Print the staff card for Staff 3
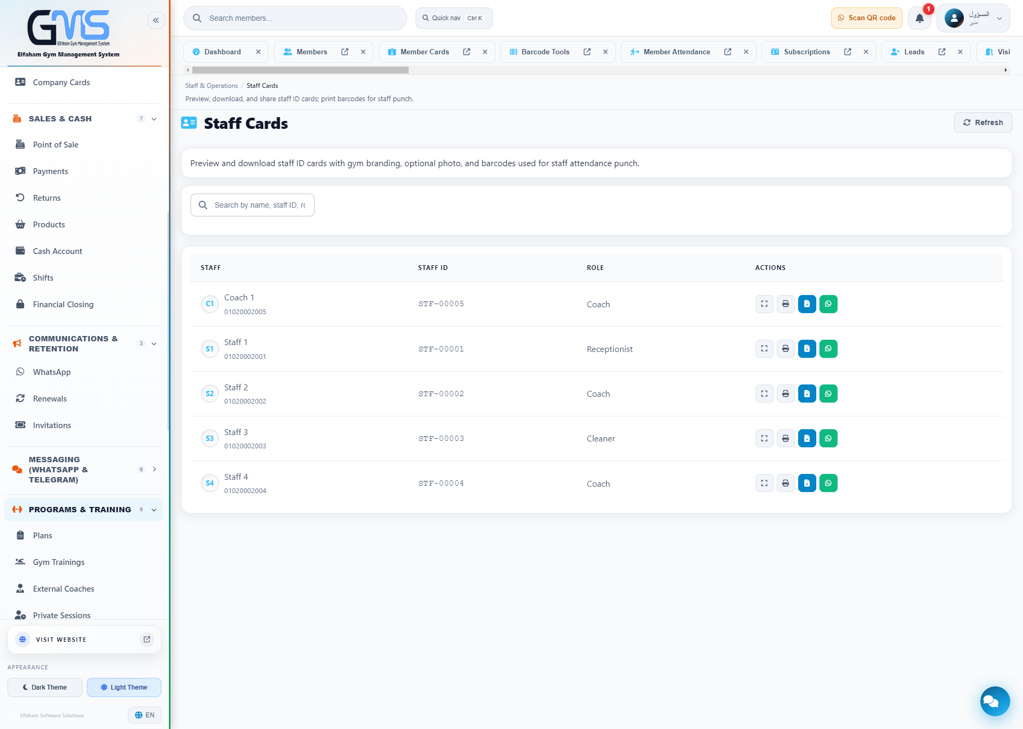The image size is (1023, 729). click(x=785, y=438)
